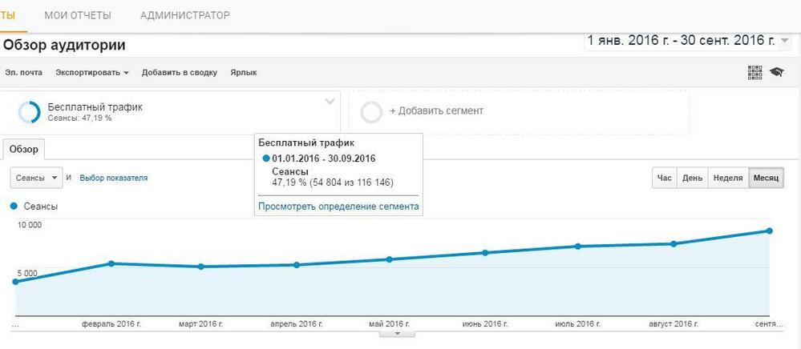Open the Экспортировать dropdown
Screen dimensions: 801x349
coord(92,73)
